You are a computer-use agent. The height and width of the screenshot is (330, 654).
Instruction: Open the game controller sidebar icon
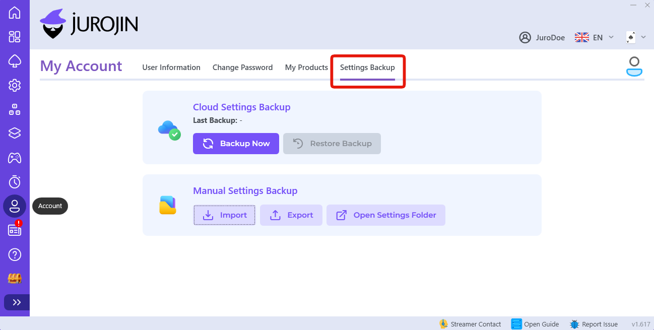(x=15, y=158)
